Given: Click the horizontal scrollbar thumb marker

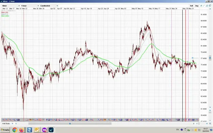Looking at the screenshot, I should pos(70,123).
